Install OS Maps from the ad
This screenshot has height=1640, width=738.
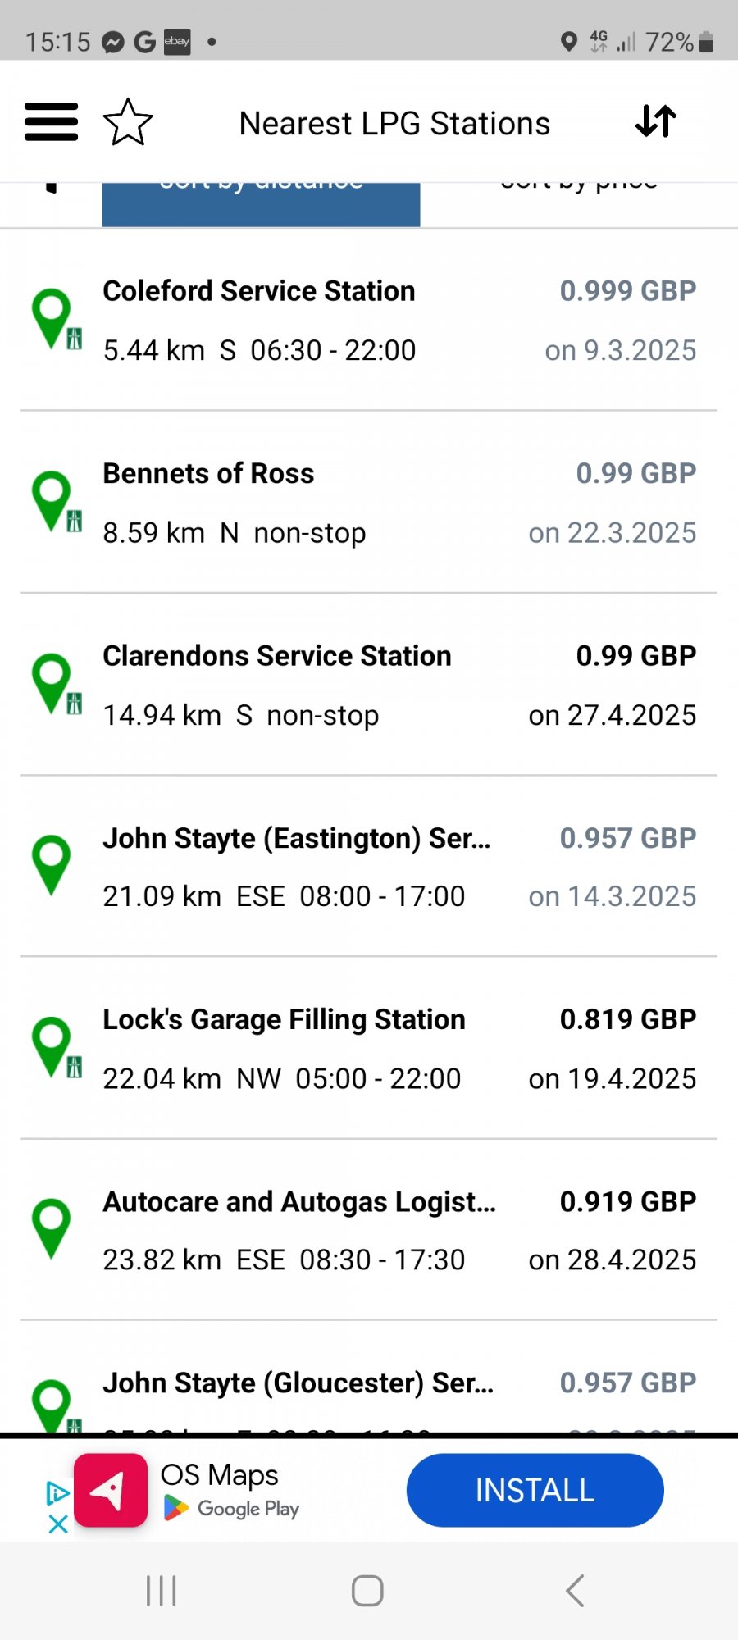tap(535, 1490)
